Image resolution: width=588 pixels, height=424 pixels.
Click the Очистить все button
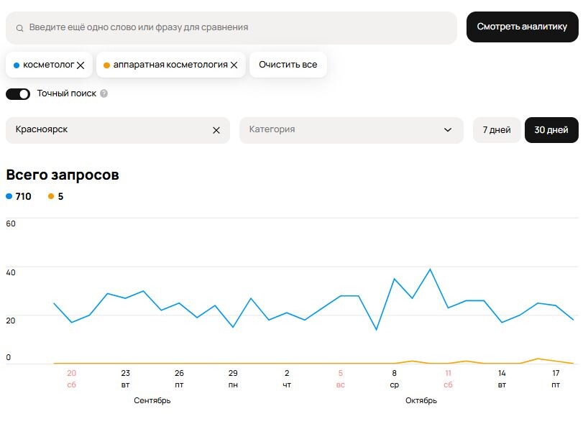[288, 65]
